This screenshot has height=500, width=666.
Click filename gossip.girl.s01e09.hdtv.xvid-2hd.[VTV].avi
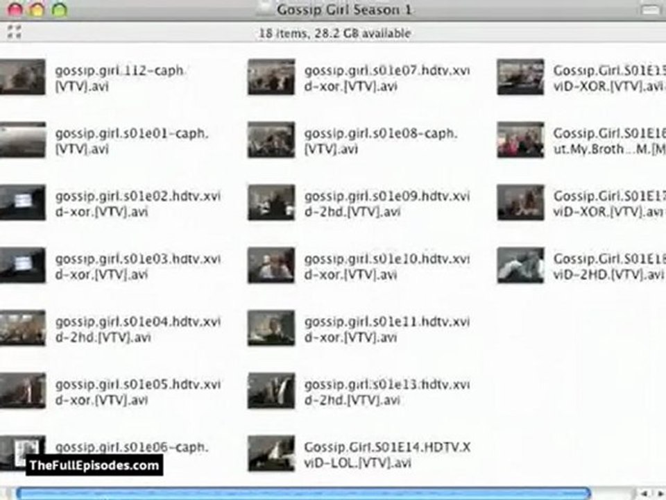click(387, 203)
